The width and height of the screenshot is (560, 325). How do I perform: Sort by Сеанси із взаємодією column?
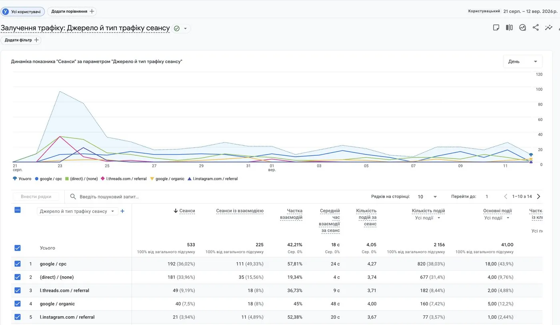click(240, 211)
